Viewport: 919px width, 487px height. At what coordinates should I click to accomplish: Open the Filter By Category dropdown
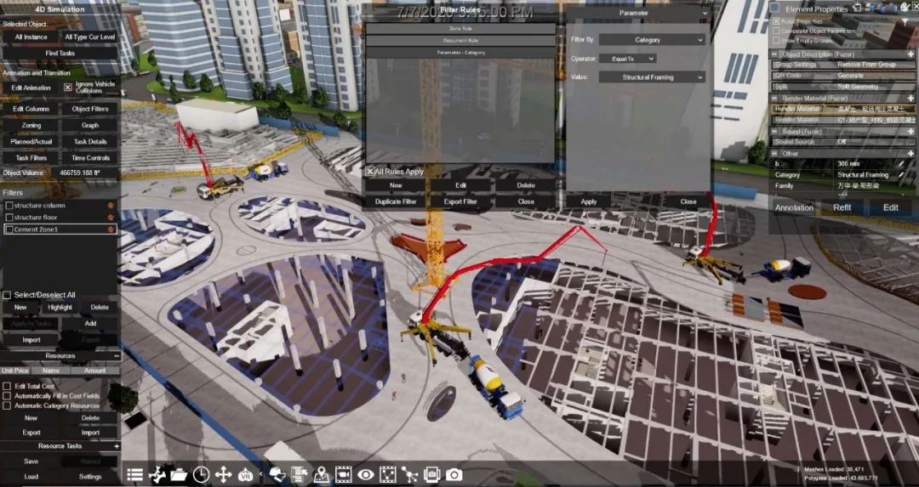click(x=651, y=40)
